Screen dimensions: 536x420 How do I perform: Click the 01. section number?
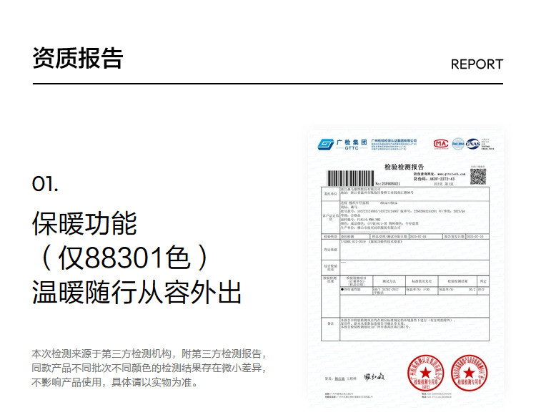pos(45,184)
